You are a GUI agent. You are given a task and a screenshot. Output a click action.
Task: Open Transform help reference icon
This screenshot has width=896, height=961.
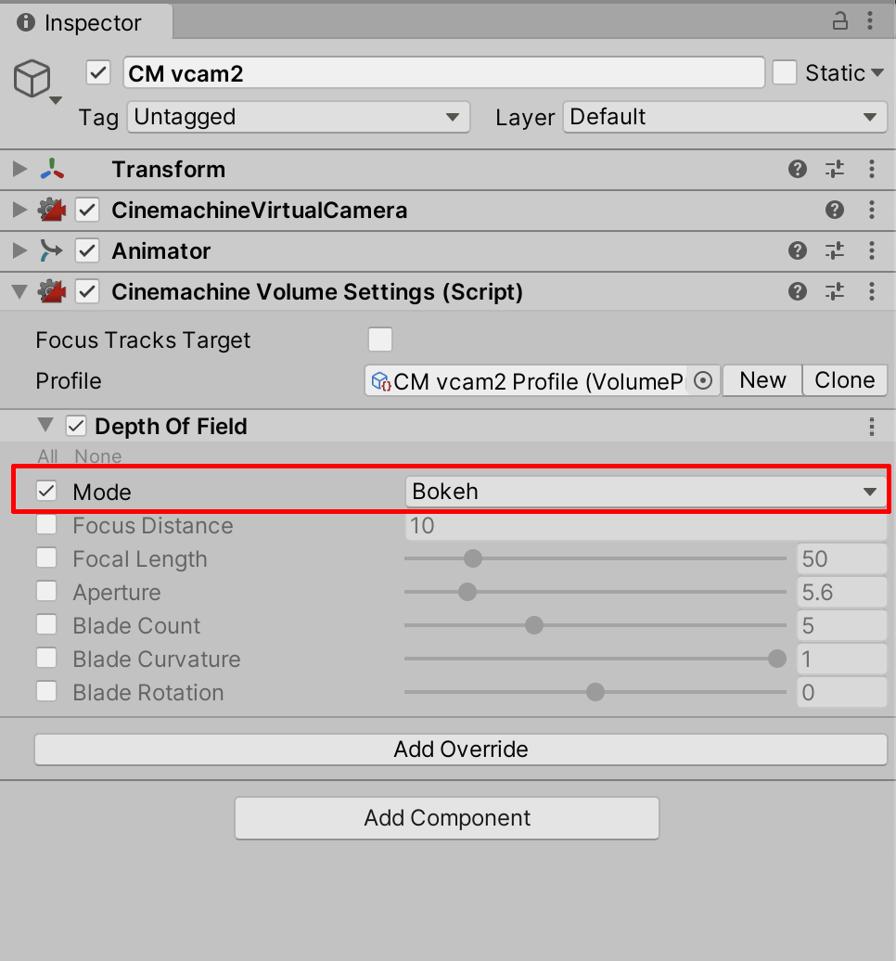(797, 169)
